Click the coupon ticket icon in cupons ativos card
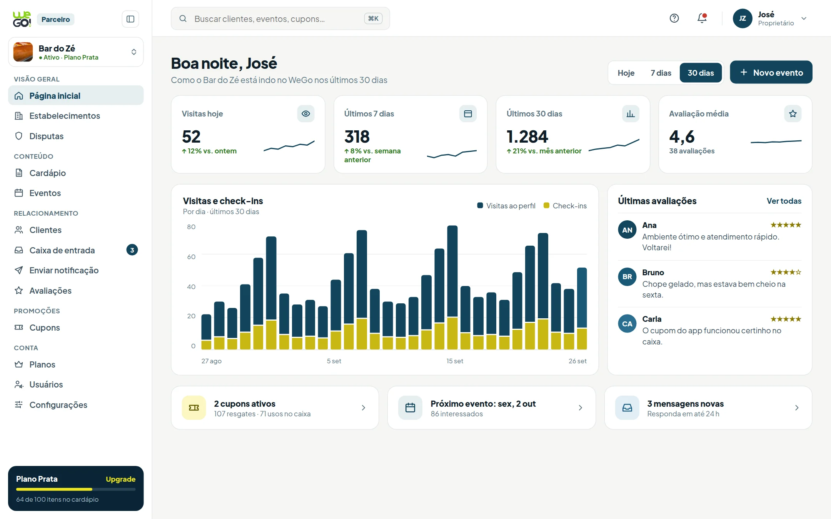Screen dimensions: 831x519 pyautogui.click(x=194, y=408)
